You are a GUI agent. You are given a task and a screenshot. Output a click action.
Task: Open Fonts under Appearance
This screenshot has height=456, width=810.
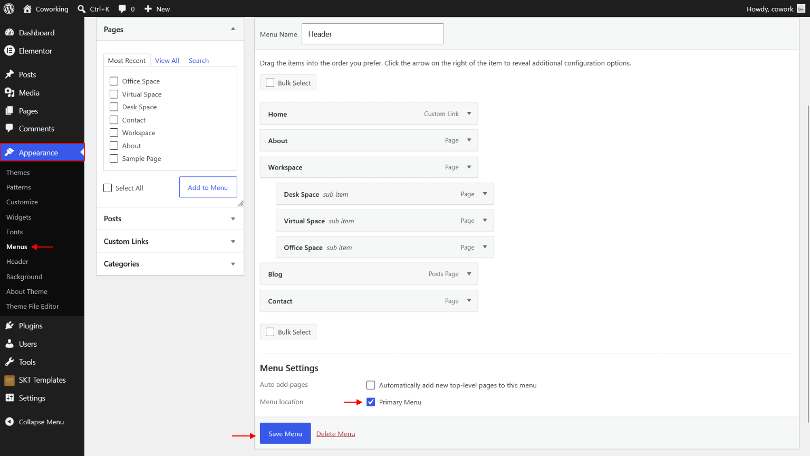[x=15, y=232]
